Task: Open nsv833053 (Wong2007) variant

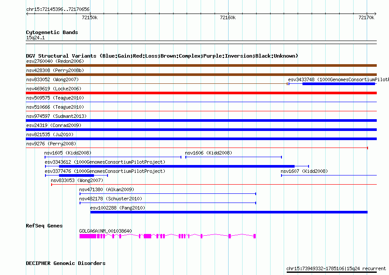Action: (x=77, y=180)
